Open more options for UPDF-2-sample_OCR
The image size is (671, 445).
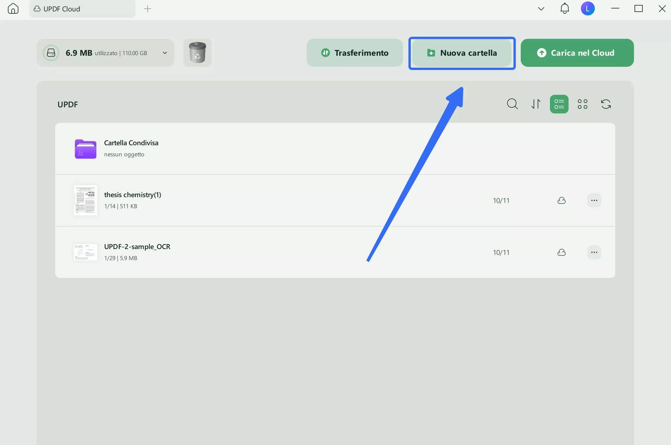point(594,253)
